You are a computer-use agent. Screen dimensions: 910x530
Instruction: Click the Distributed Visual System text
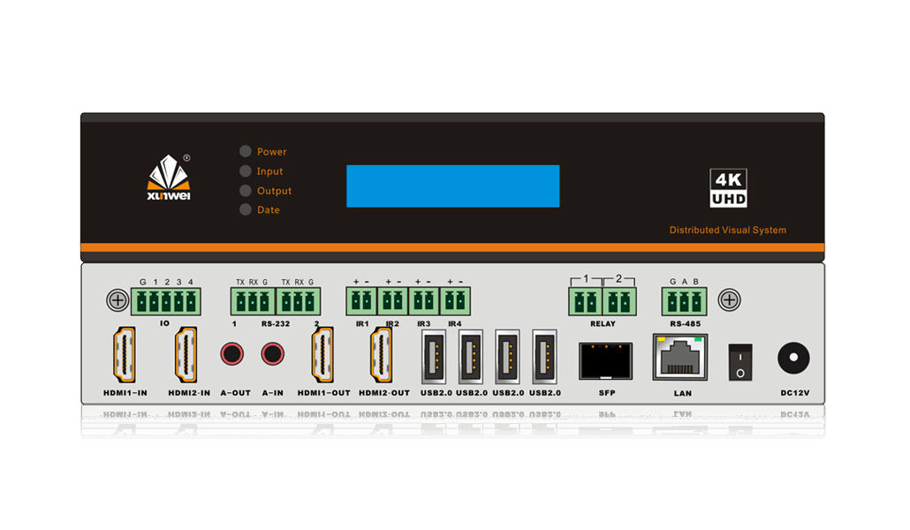tap(727, 231)
